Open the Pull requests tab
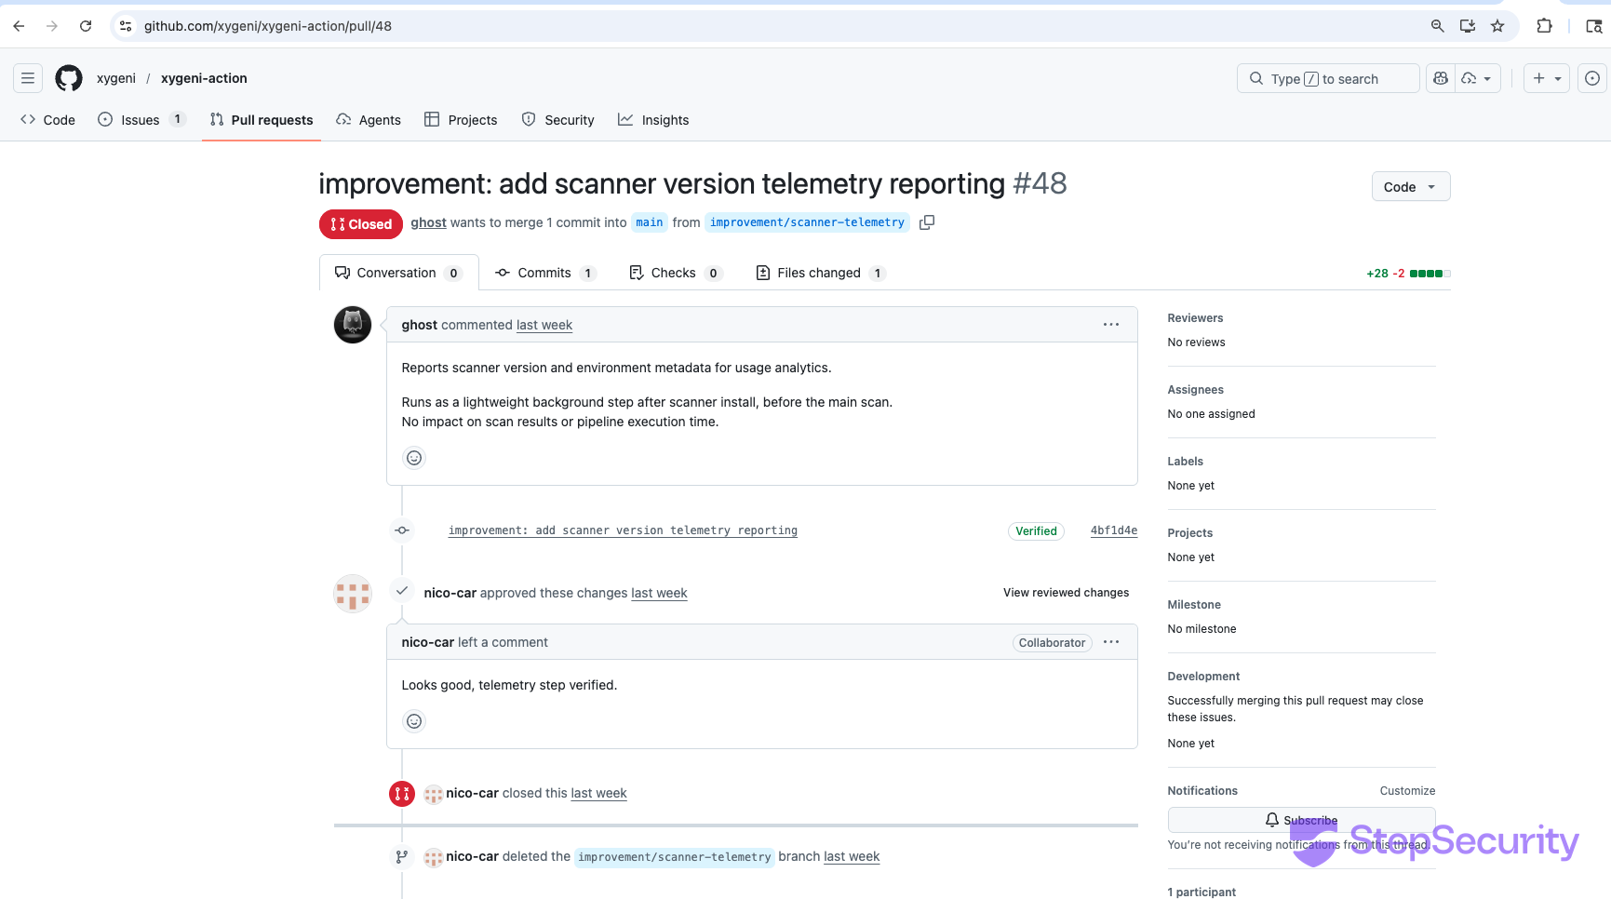This screenshot has height=899, width=1611. tap(262, 120)
